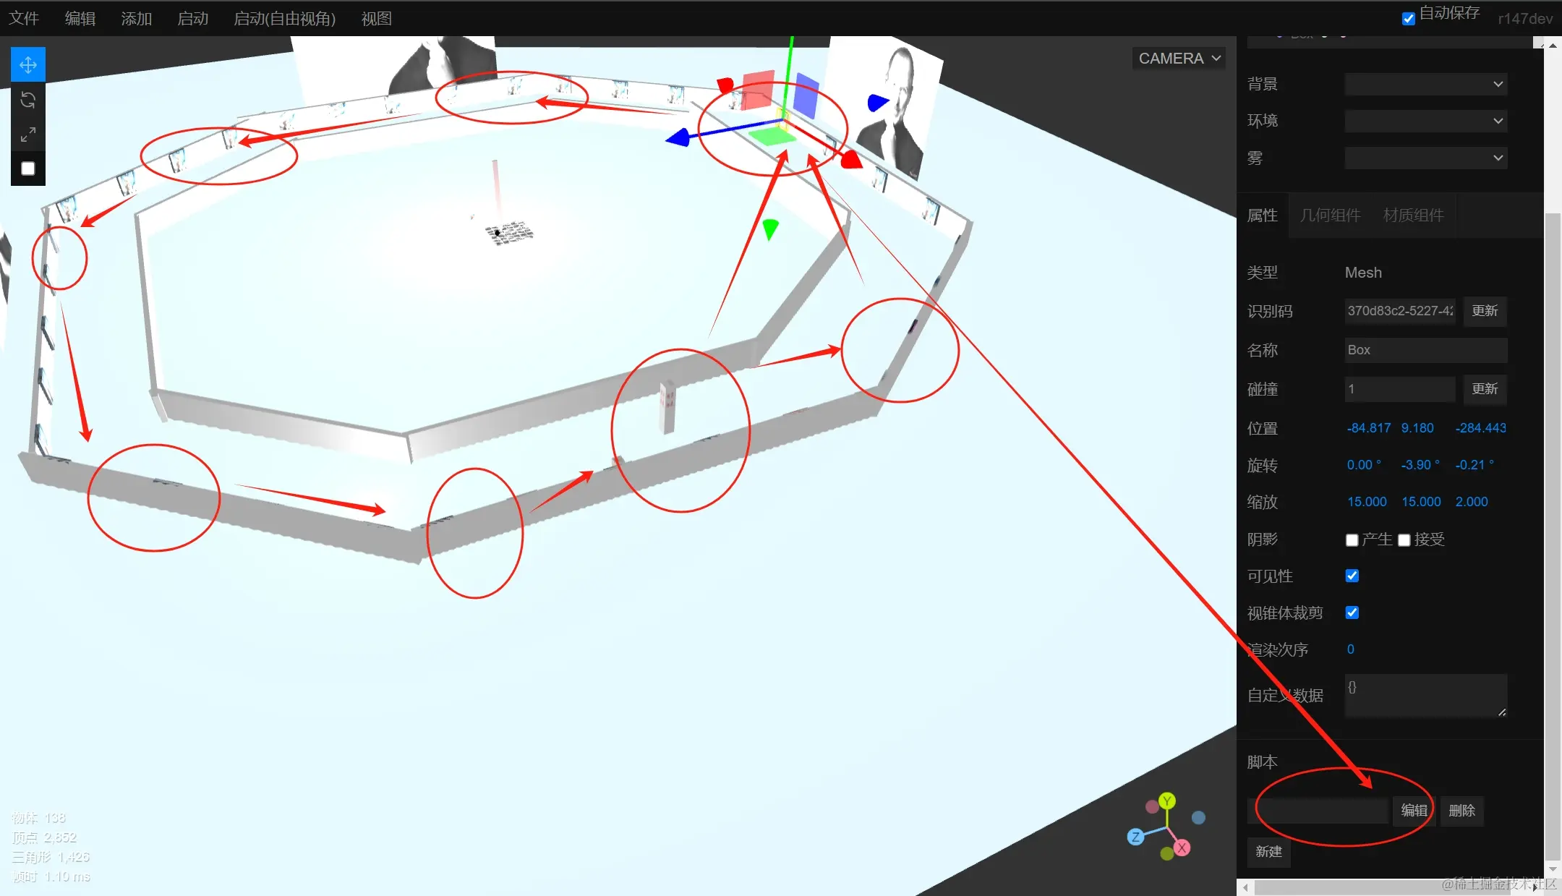Screen dimensions: 1562x896
Task: Click the Z axis on the view gizmo
Action: point(1135,837)
